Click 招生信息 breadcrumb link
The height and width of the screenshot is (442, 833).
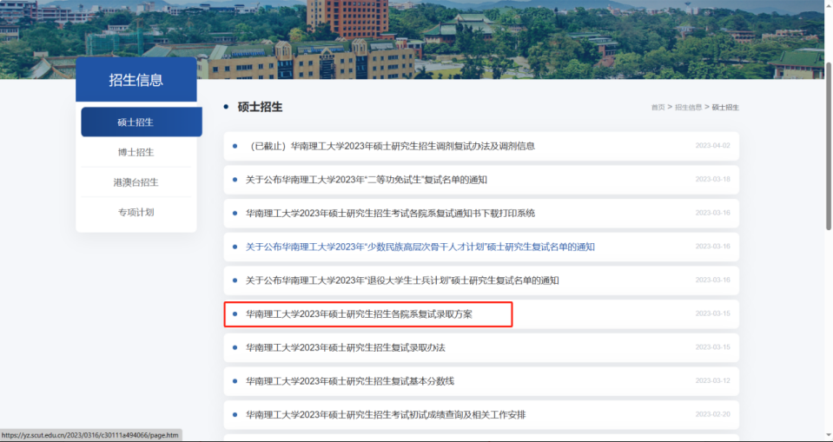click(689, 108)
